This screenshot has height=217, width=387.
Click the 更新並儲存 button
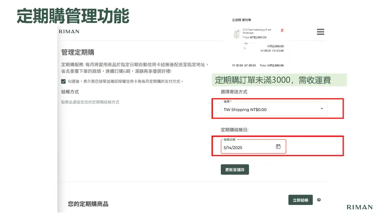click(x=235, y=170)
